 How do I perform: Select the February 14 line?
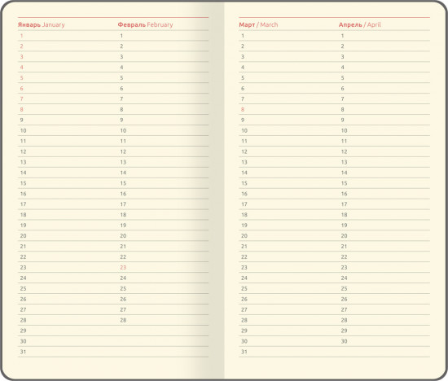point(163,173)
